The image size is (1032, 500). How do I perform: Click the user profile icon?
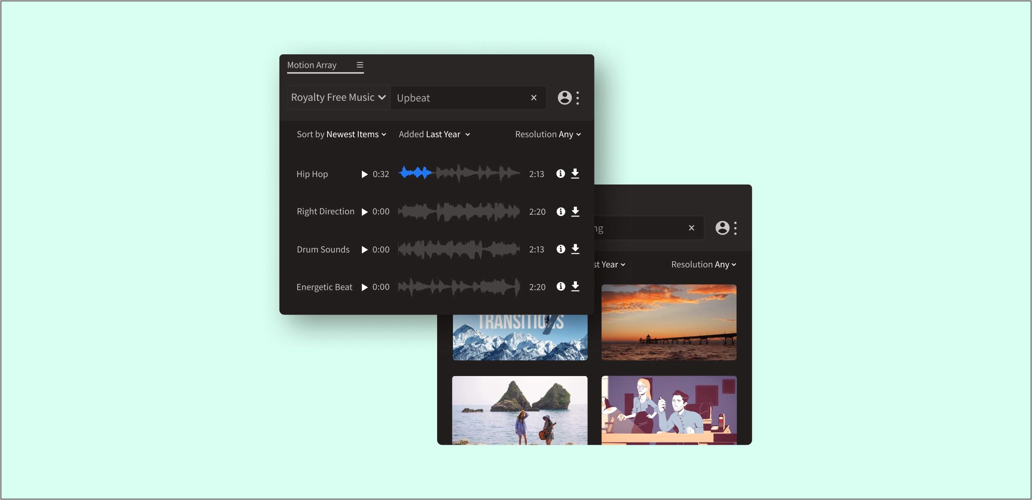coord(565,98)
